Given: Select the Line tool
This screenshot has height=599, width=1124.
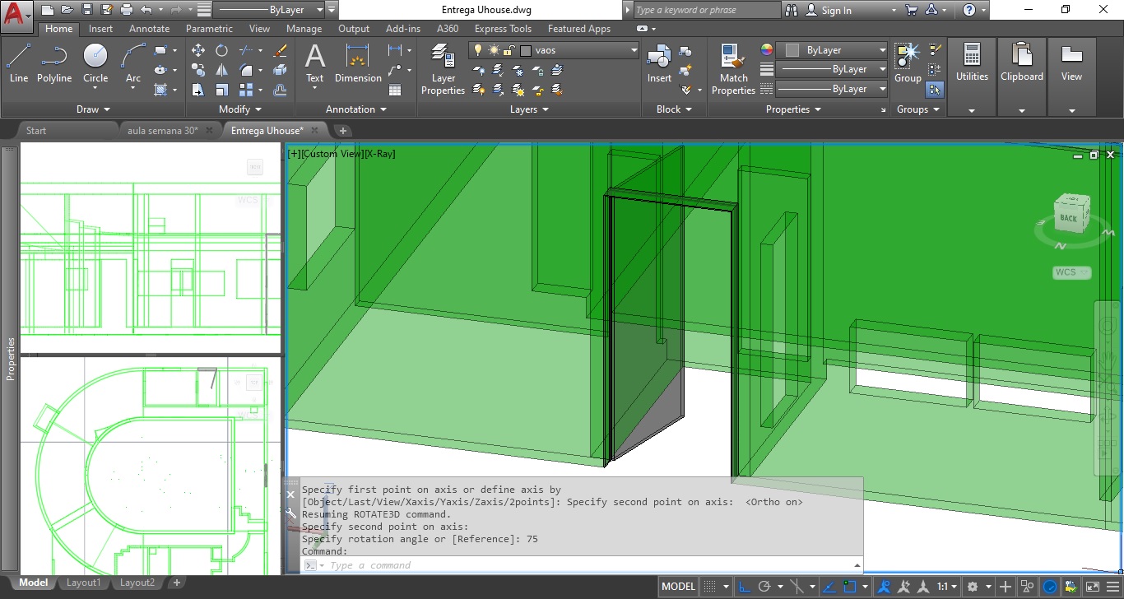Looking at the screenshot, I should (x=19, y=63).
